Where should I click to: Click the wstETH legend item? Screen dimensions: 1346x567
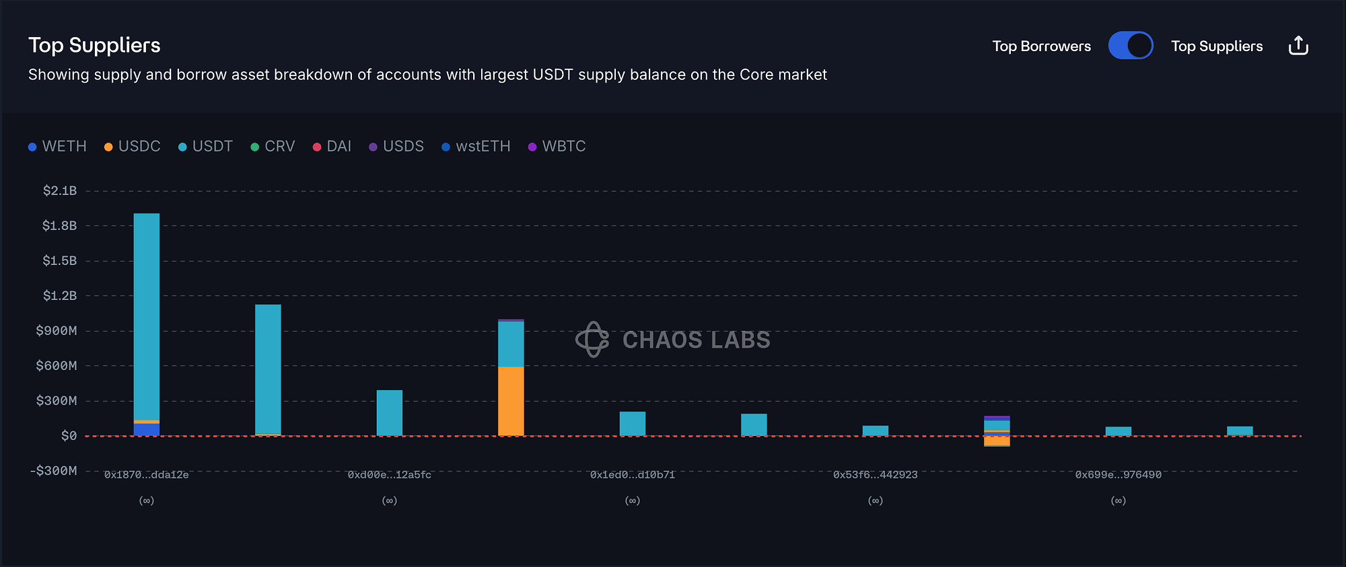tap(476, 147)
